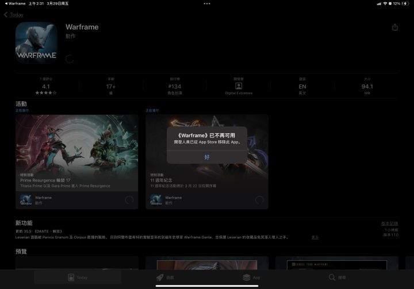Tap the share icon for Warframe
This screenshot has height=289, width=414.
point(394,27)
